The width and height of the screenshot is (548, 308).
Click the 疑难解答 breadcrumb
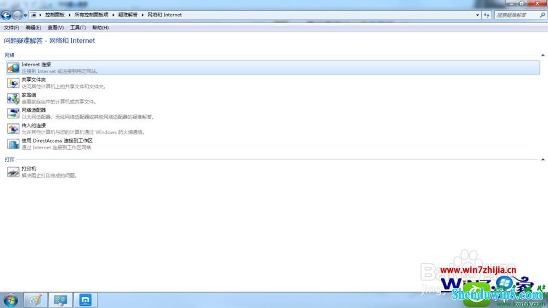[128, 15]
